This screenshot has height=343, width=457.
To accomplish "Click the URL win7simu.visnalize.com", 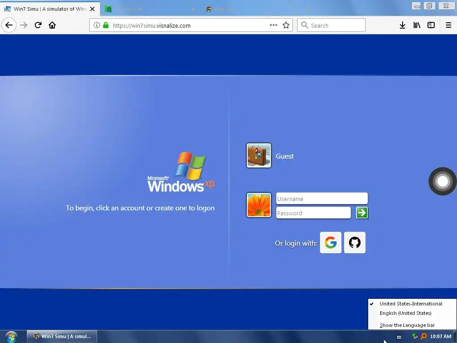I will point(152,25).
